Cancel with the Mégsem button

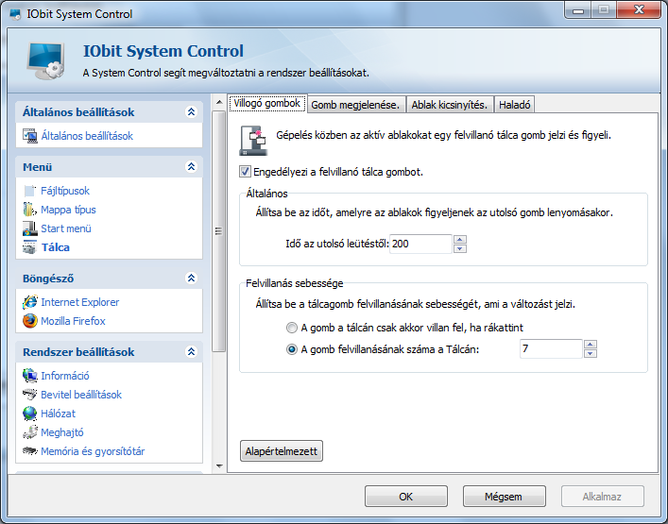coord(504,497)
